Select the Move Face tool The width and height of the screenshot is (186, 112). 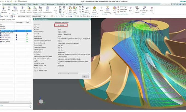click(x=115, y=10)
